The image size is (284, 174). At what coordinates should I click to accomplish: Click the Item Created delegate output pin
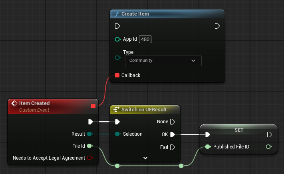[93, 106]
